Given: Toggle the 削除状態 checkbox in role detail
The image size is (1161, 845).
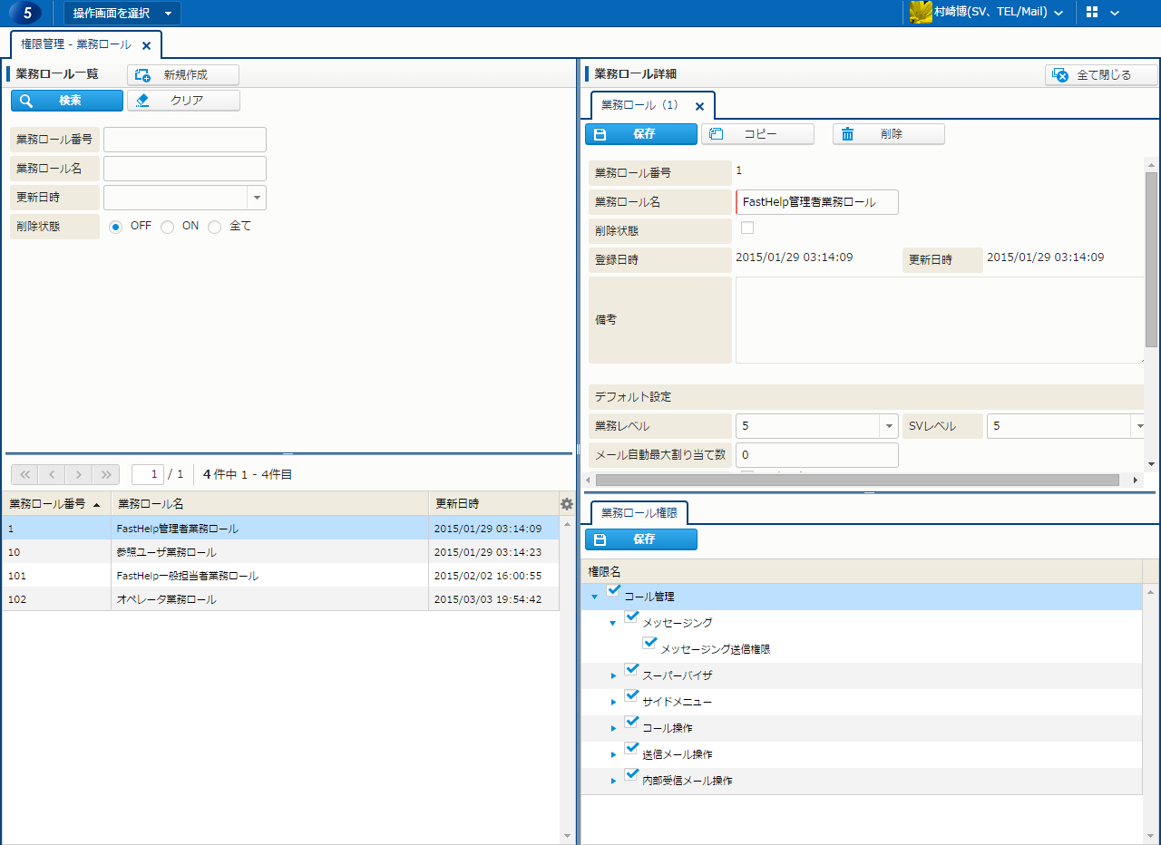Looking at the screenshot, I should 747,228.
